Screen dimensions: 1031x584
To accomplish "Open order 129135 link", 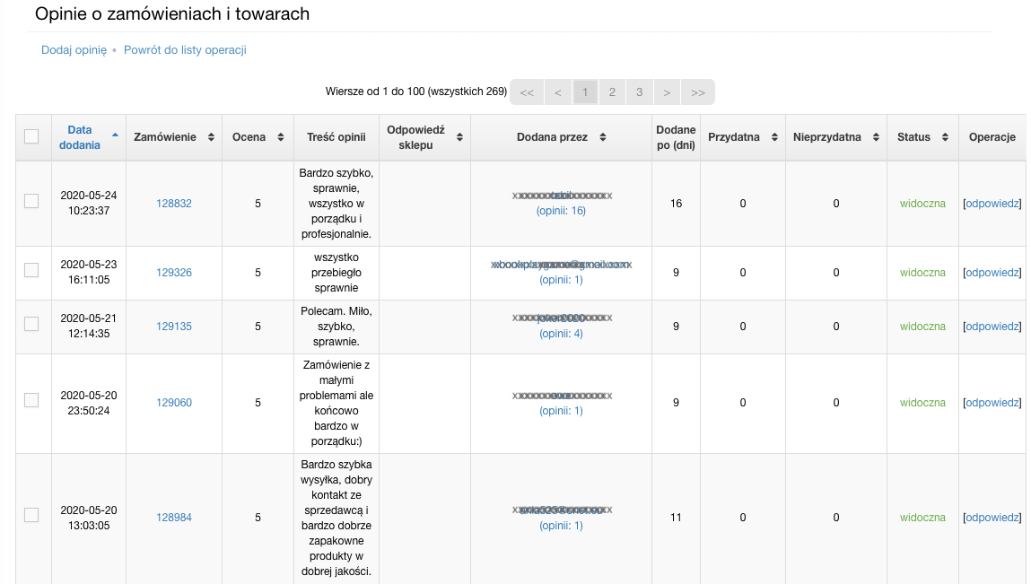I will point(174,327).
